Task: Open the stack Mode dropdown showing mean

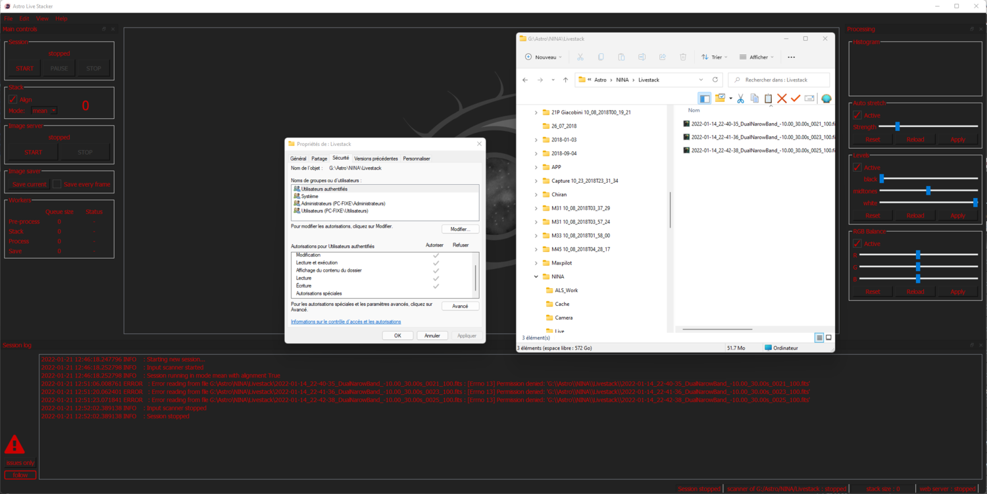Action: (x=44, y=111)
